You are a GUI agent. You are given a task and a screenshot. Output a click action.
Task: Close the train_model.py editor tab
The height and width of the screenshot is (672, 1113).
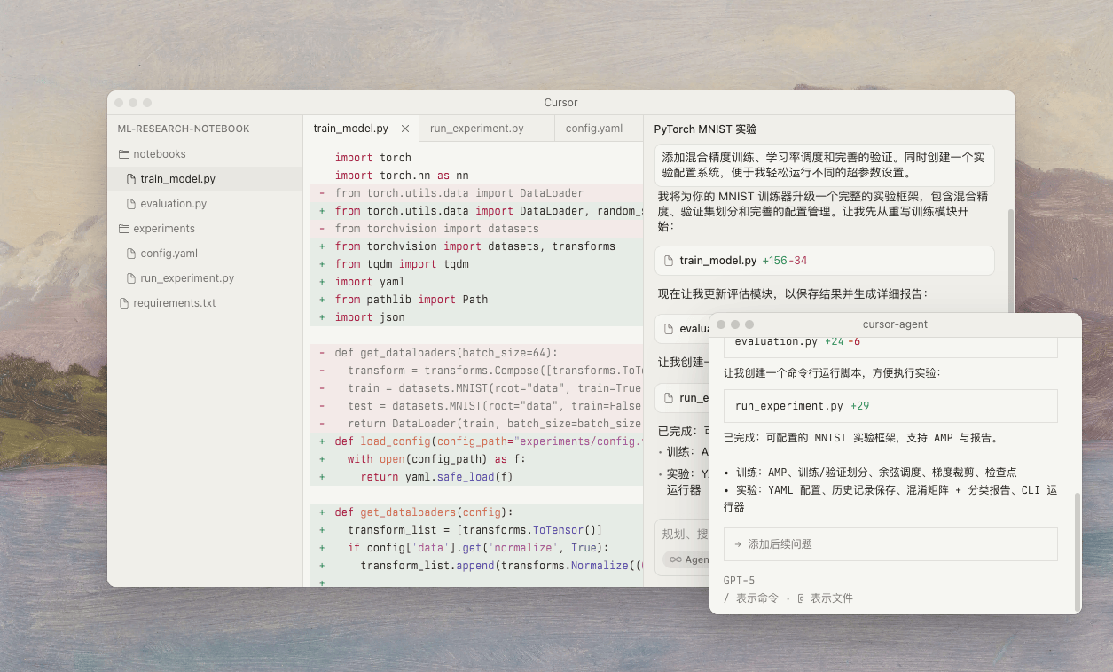pyautogui.click(x=405, y=129)
